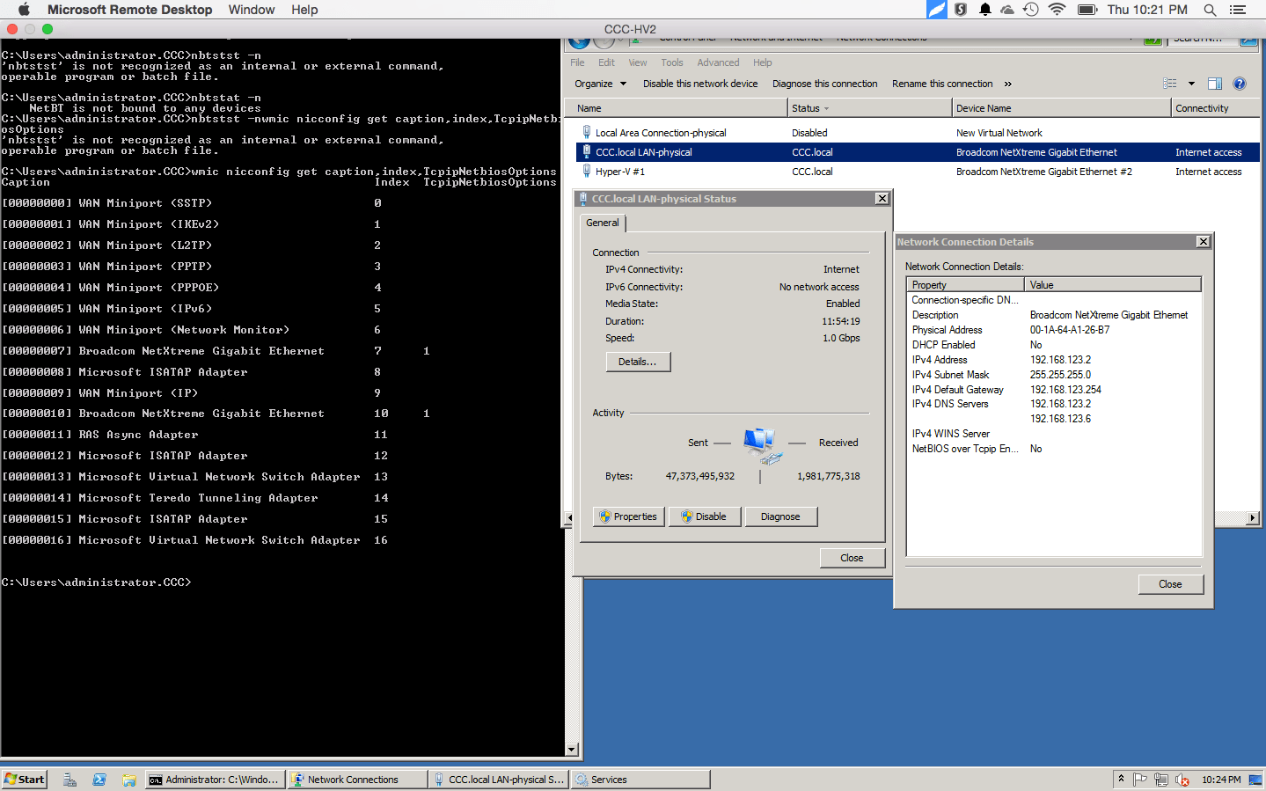Open Microsoft Remote Desktop app menu

point(130,10)
